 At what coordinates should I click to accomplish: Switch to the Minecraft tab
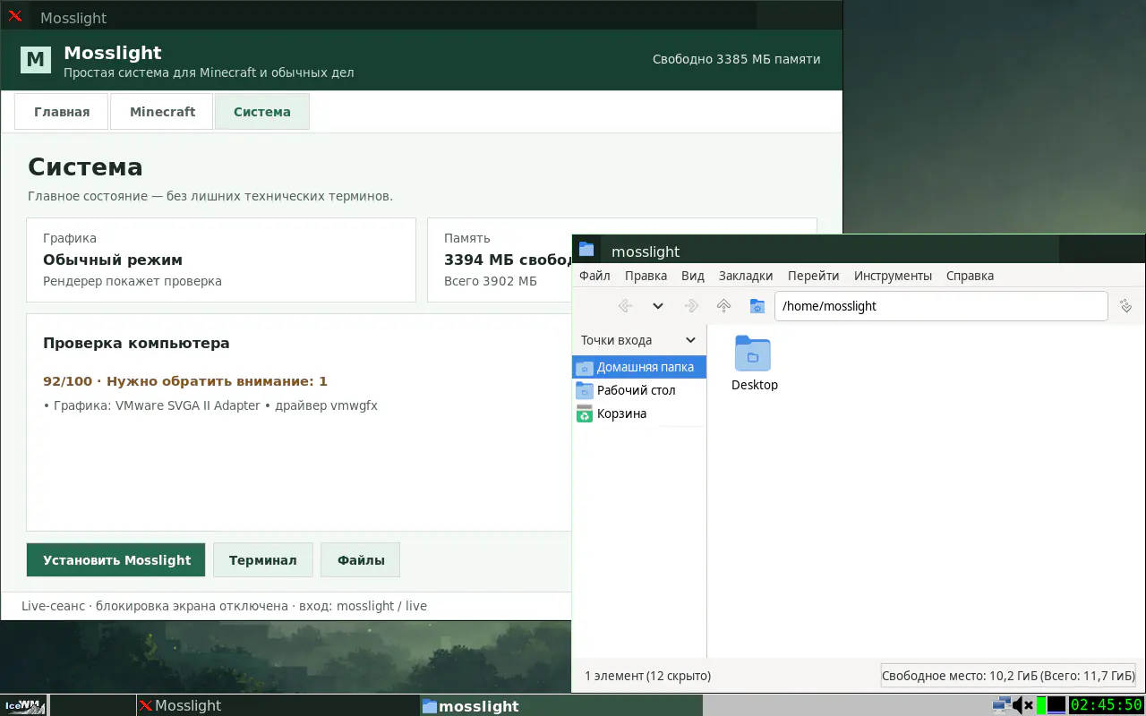162,112
